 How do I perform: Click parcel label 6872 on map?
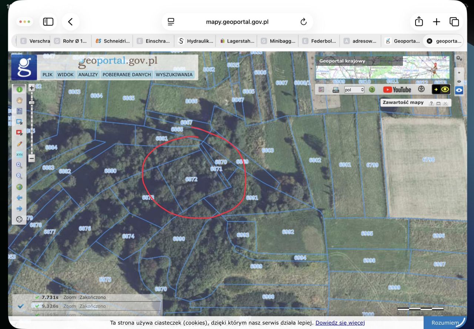(191, 179)
